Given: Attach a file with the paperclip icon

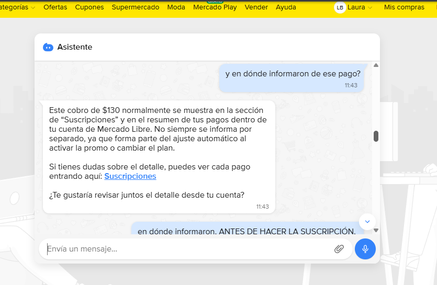Looking at the screenshot, I should point(339,249).
